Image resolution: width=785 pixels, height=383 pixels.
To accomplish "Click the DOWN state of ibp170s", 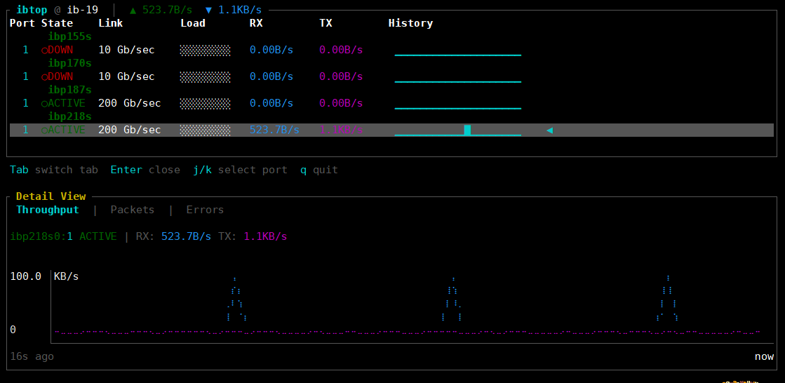I will pyautogui.click(x=57, y=76).
